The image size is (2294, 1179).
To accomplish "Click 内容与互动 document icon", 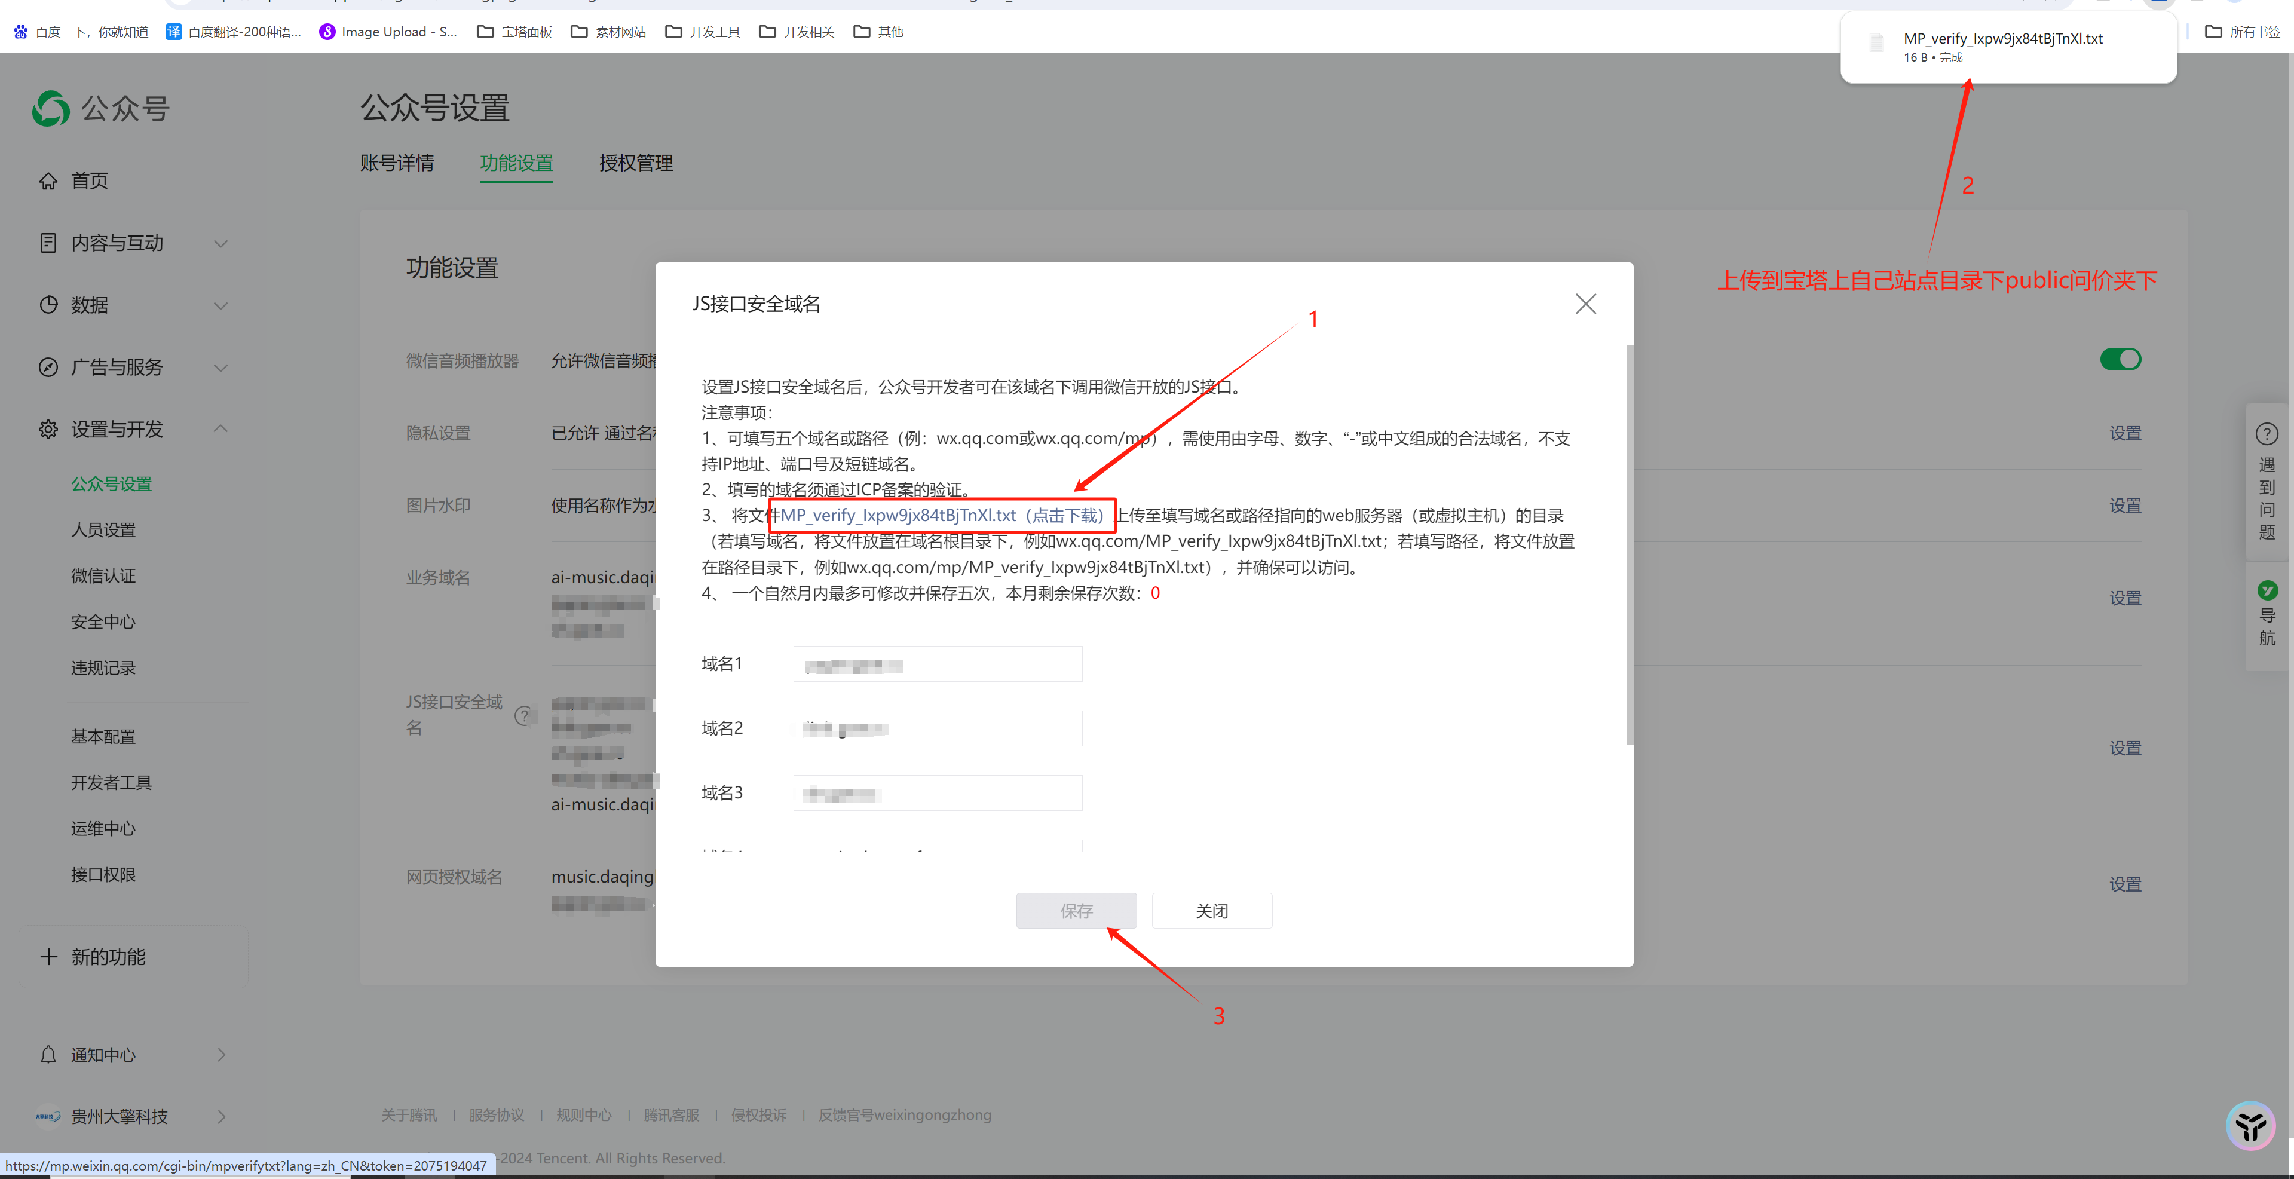I will (48, 242).
